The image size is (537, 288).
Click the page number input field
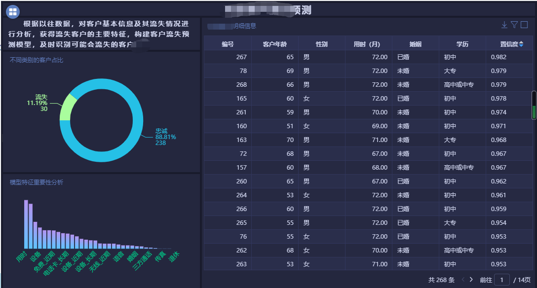pyautogui.click(x=502, y=280)
